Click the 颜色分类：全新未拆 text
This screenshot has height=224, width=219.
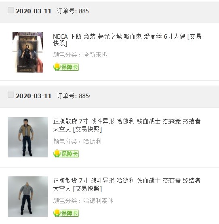(x=80, y=54)
